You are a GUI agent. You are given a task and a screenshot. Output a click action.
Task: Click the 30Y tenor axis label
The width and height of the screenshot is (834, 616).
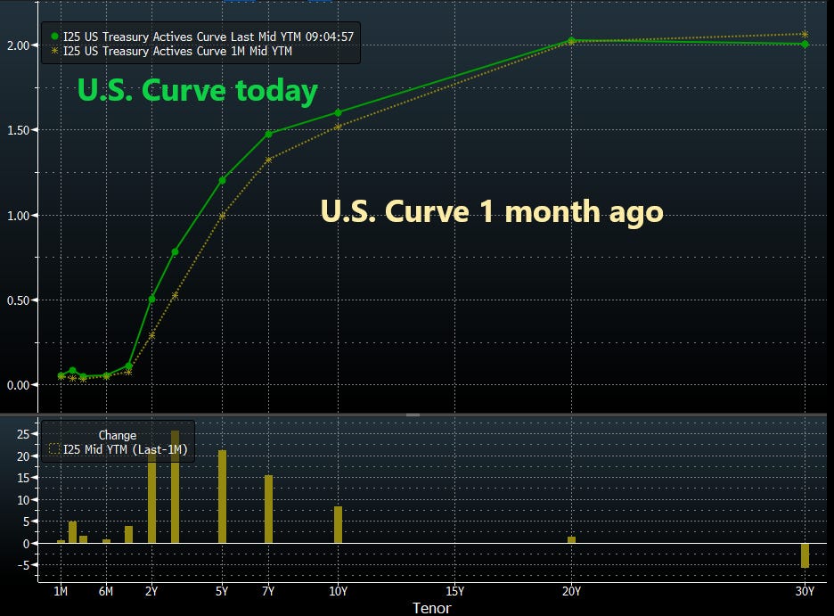tap(805, 591)
